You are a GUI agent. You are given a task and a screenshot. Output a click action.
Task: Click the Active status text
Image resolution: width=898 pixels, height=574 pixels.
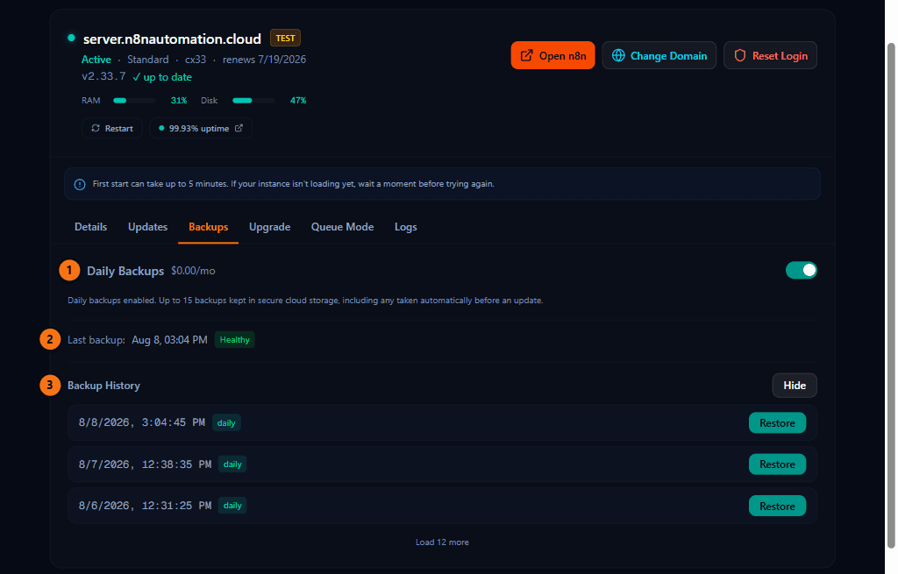click(96, 60)
